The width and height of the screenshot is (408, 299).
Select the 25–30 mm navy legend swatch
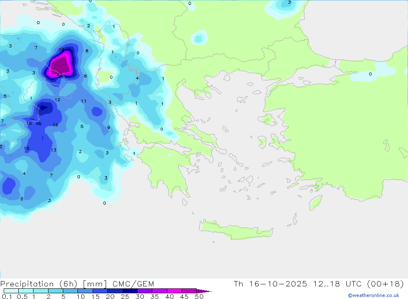pyautogui.click(x=130, y=291)
